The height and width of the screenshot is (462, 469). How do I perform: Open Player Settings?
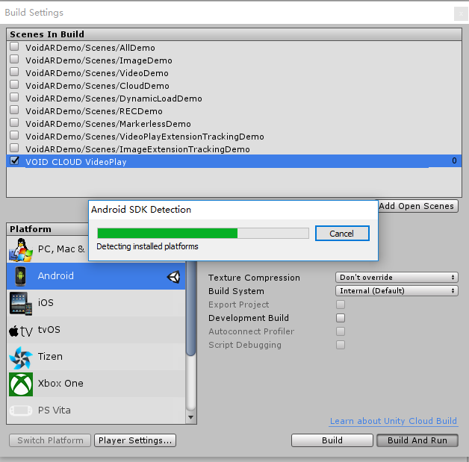(135, 440)
